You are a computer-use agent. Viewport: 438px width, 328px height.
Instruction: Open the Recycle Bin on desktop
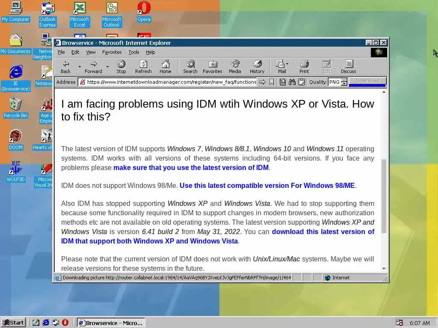click(x=15, y=108)
